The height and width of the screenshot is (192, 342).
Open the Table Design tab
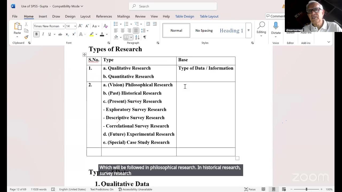[x=185, y=16]
